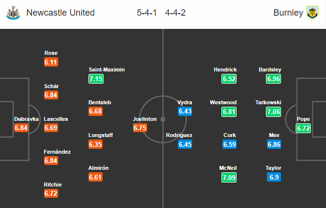Click the Burnley club crest
The height and width of the screenshot is (208, 326).
click(x=312, y=13)
